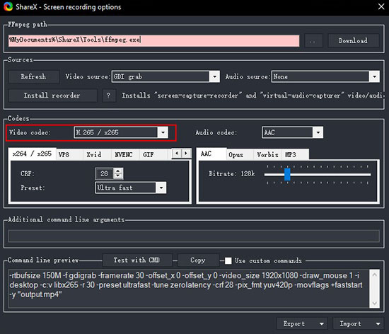This screenshot has width=389, height=334.
Task: Click the command line preview text box
Action: 189,289
